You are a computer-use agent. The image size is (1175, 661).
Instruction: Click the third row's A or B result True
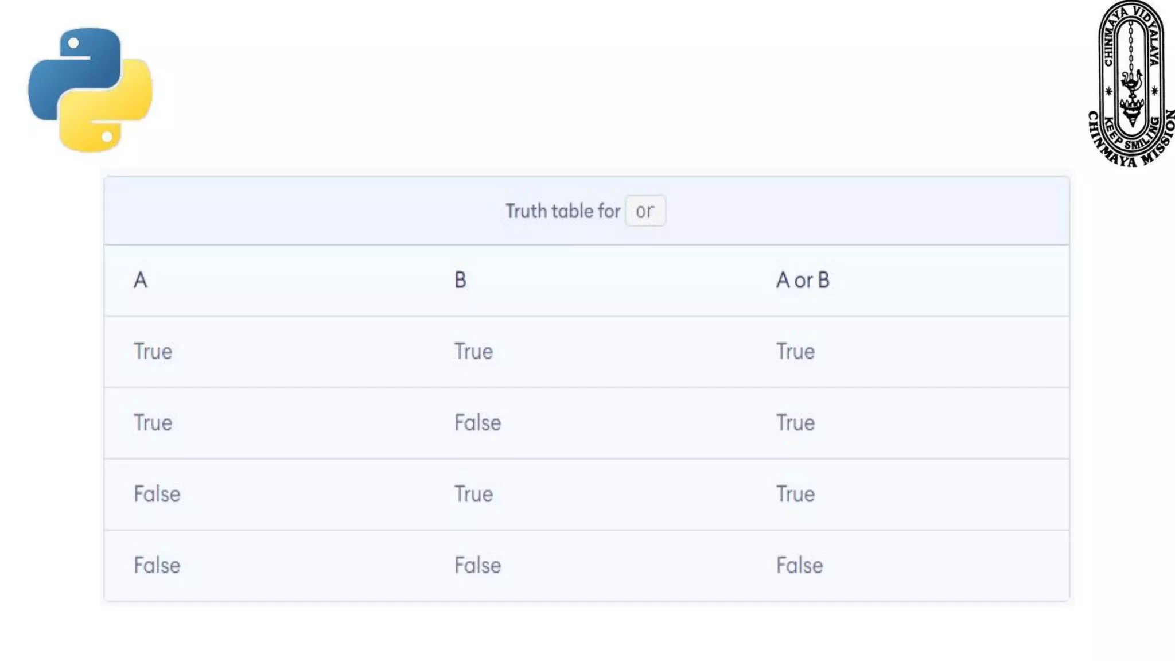[x=795, y=494]
